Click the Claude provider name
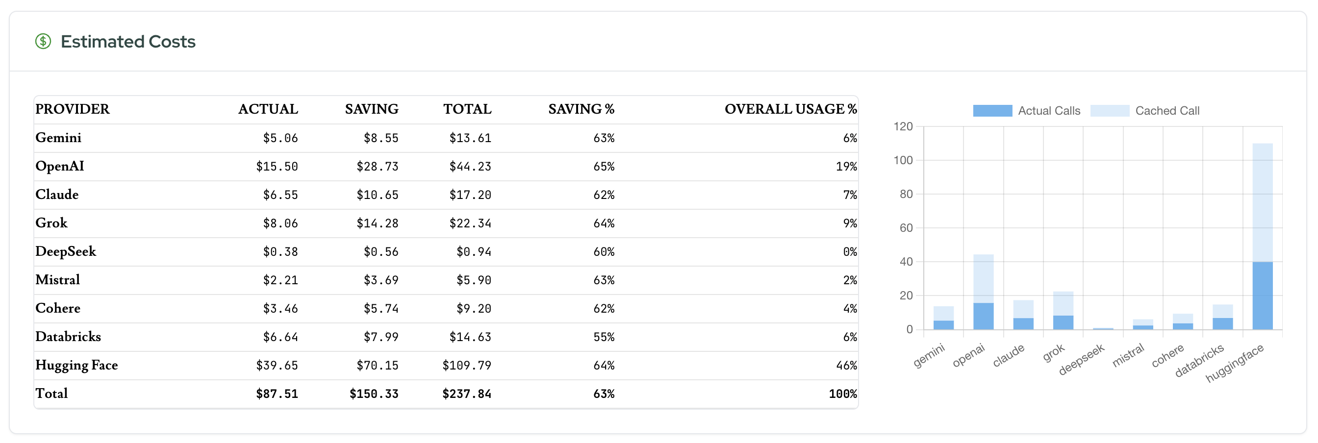This screenshot has height=443, width=1318. point(57,195)
